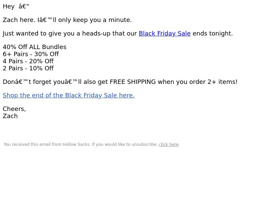Click 'You received this email' footer text
This screenshot has height=203, width=271.
[x=27, y=144]
